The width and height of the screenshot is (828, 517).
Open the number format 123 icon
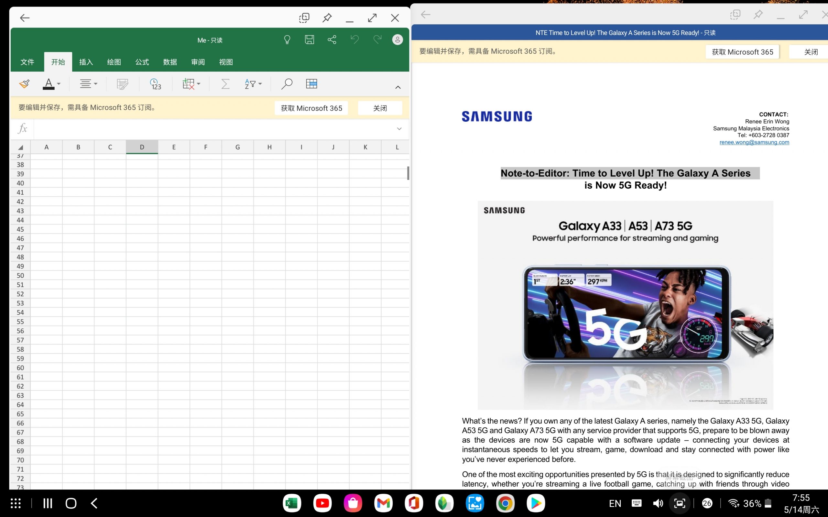[156, 84]
